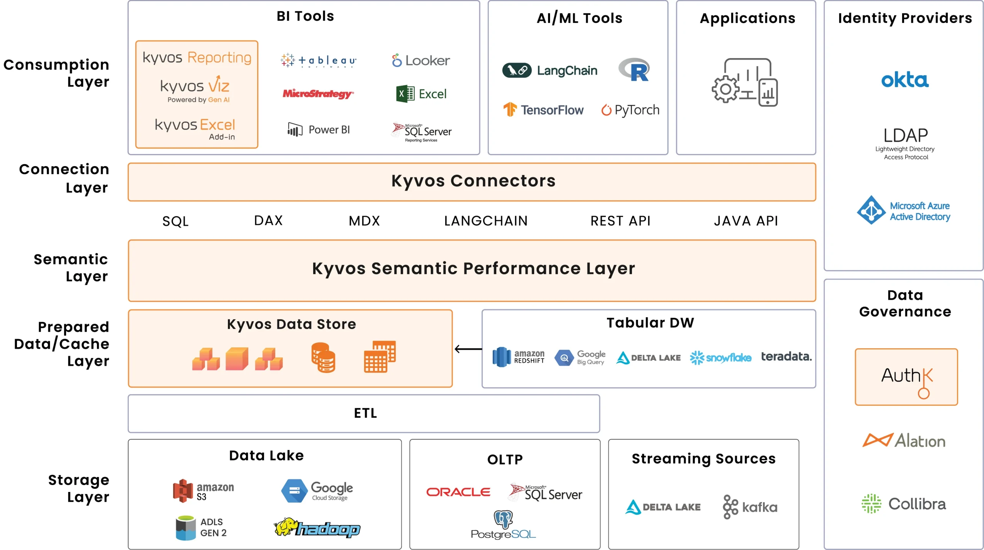Click the LangChain logo
This screenshot has height=550, width=984.
pyautogui.click(x=550, y=70)
